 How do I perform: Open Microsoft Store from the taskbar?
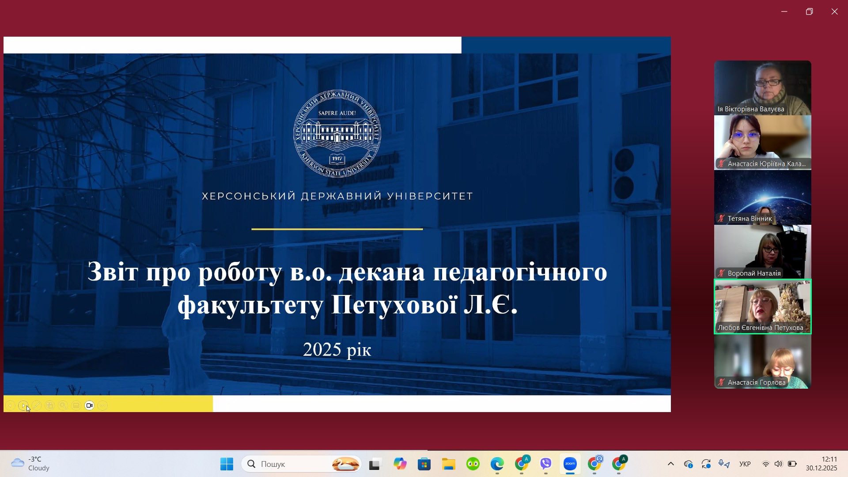(424, 464)
